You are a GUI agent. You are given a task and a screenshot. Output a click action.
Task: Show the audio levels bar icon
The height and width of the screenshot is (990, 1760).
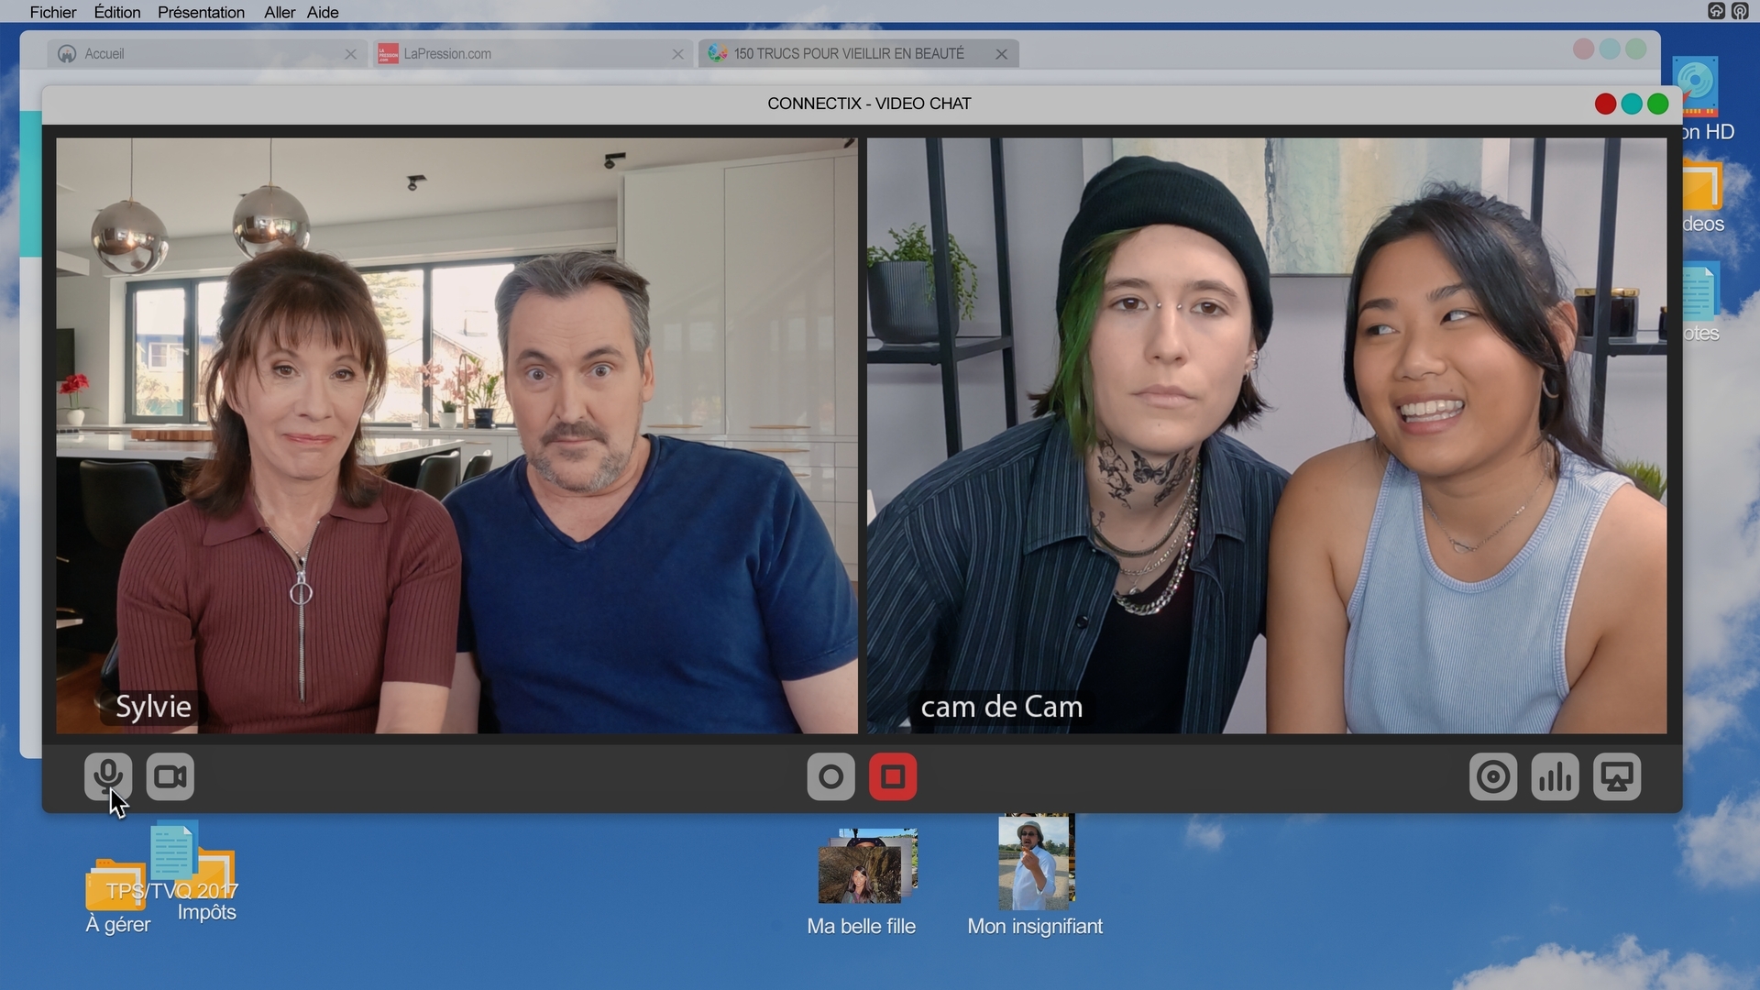(1555, 776)
